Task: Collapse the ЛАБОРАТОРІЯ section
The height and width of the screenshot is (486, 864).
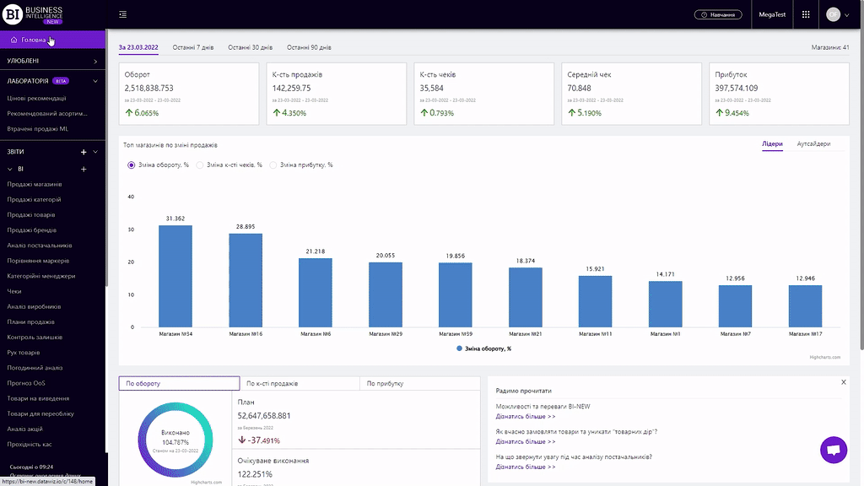Action: (x=95, y=81)
